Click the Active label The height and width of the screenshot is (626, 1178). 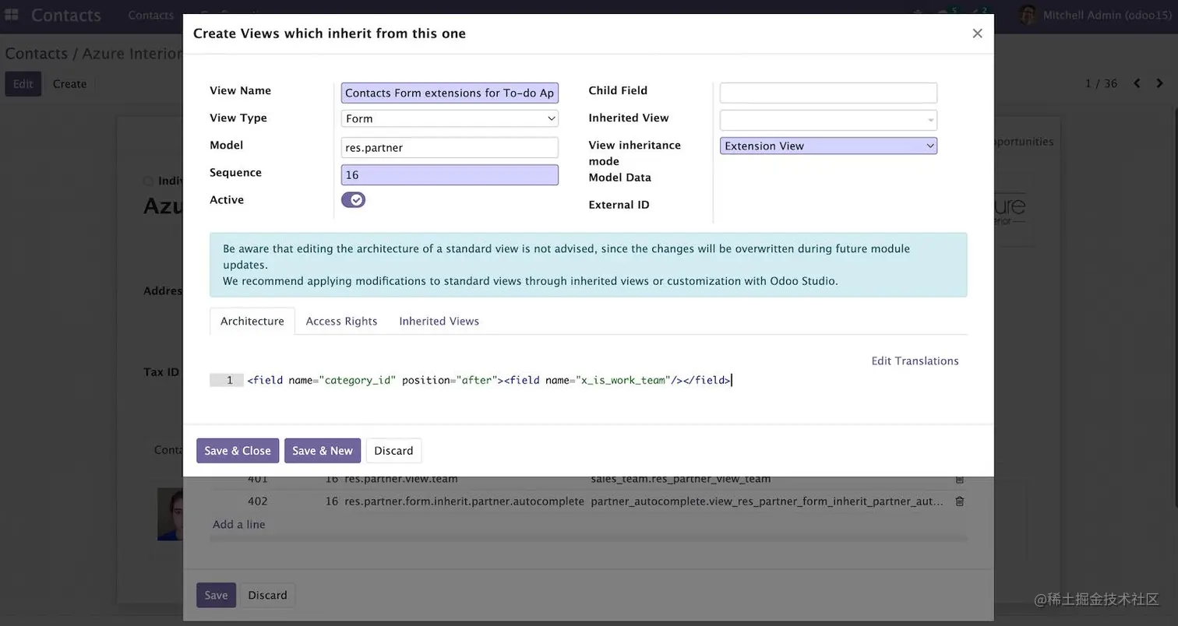click(227, 199)
